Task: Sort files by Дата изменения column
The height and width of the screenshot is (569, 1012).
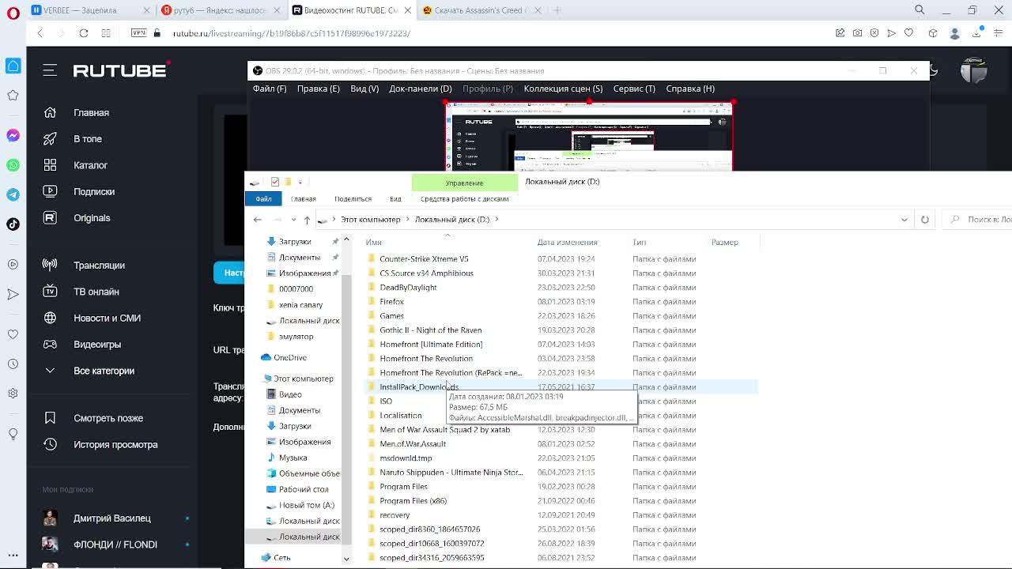Action: [567, 243]
